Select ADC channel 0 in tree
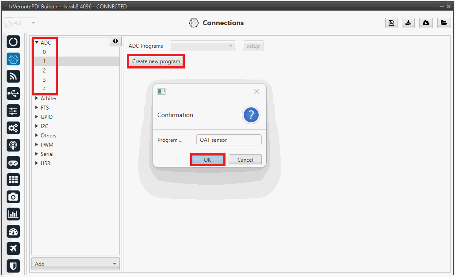The height and width of the screenshot is (277, 455). (44, 52)
